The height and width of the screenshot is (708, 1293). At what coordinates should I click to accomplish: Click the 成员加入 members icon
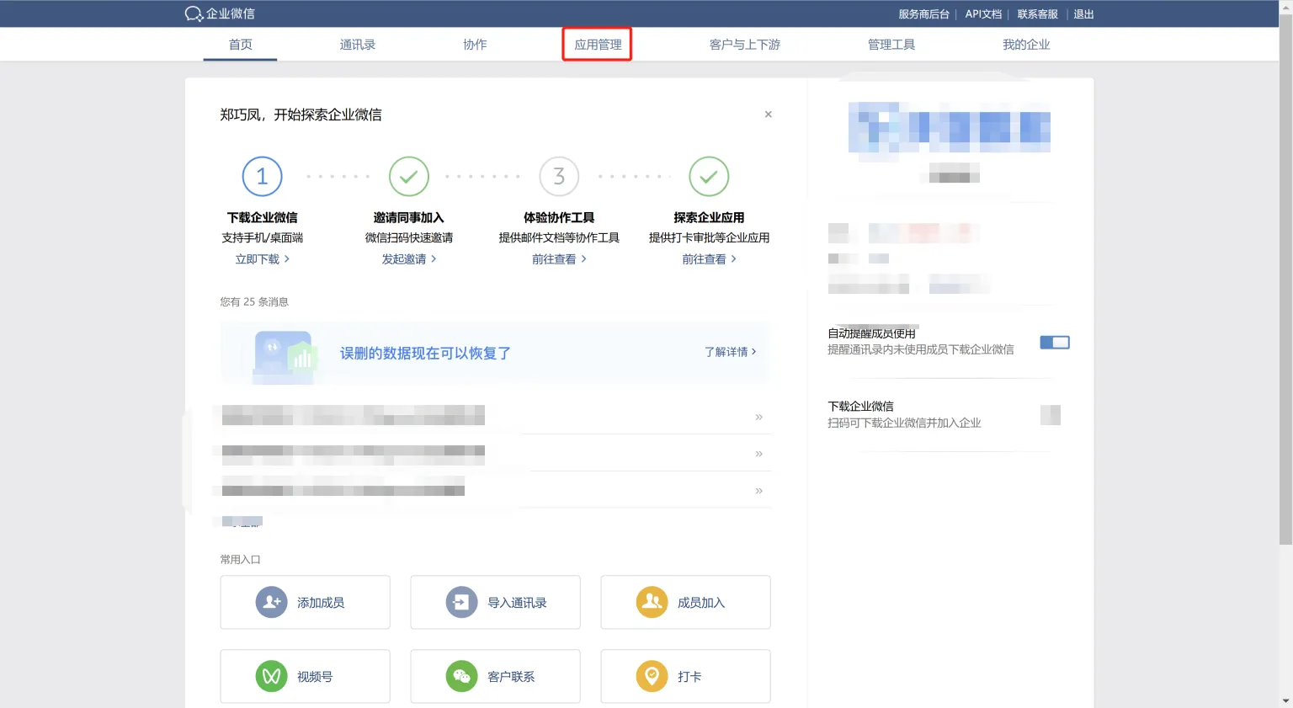pos(652,602)
